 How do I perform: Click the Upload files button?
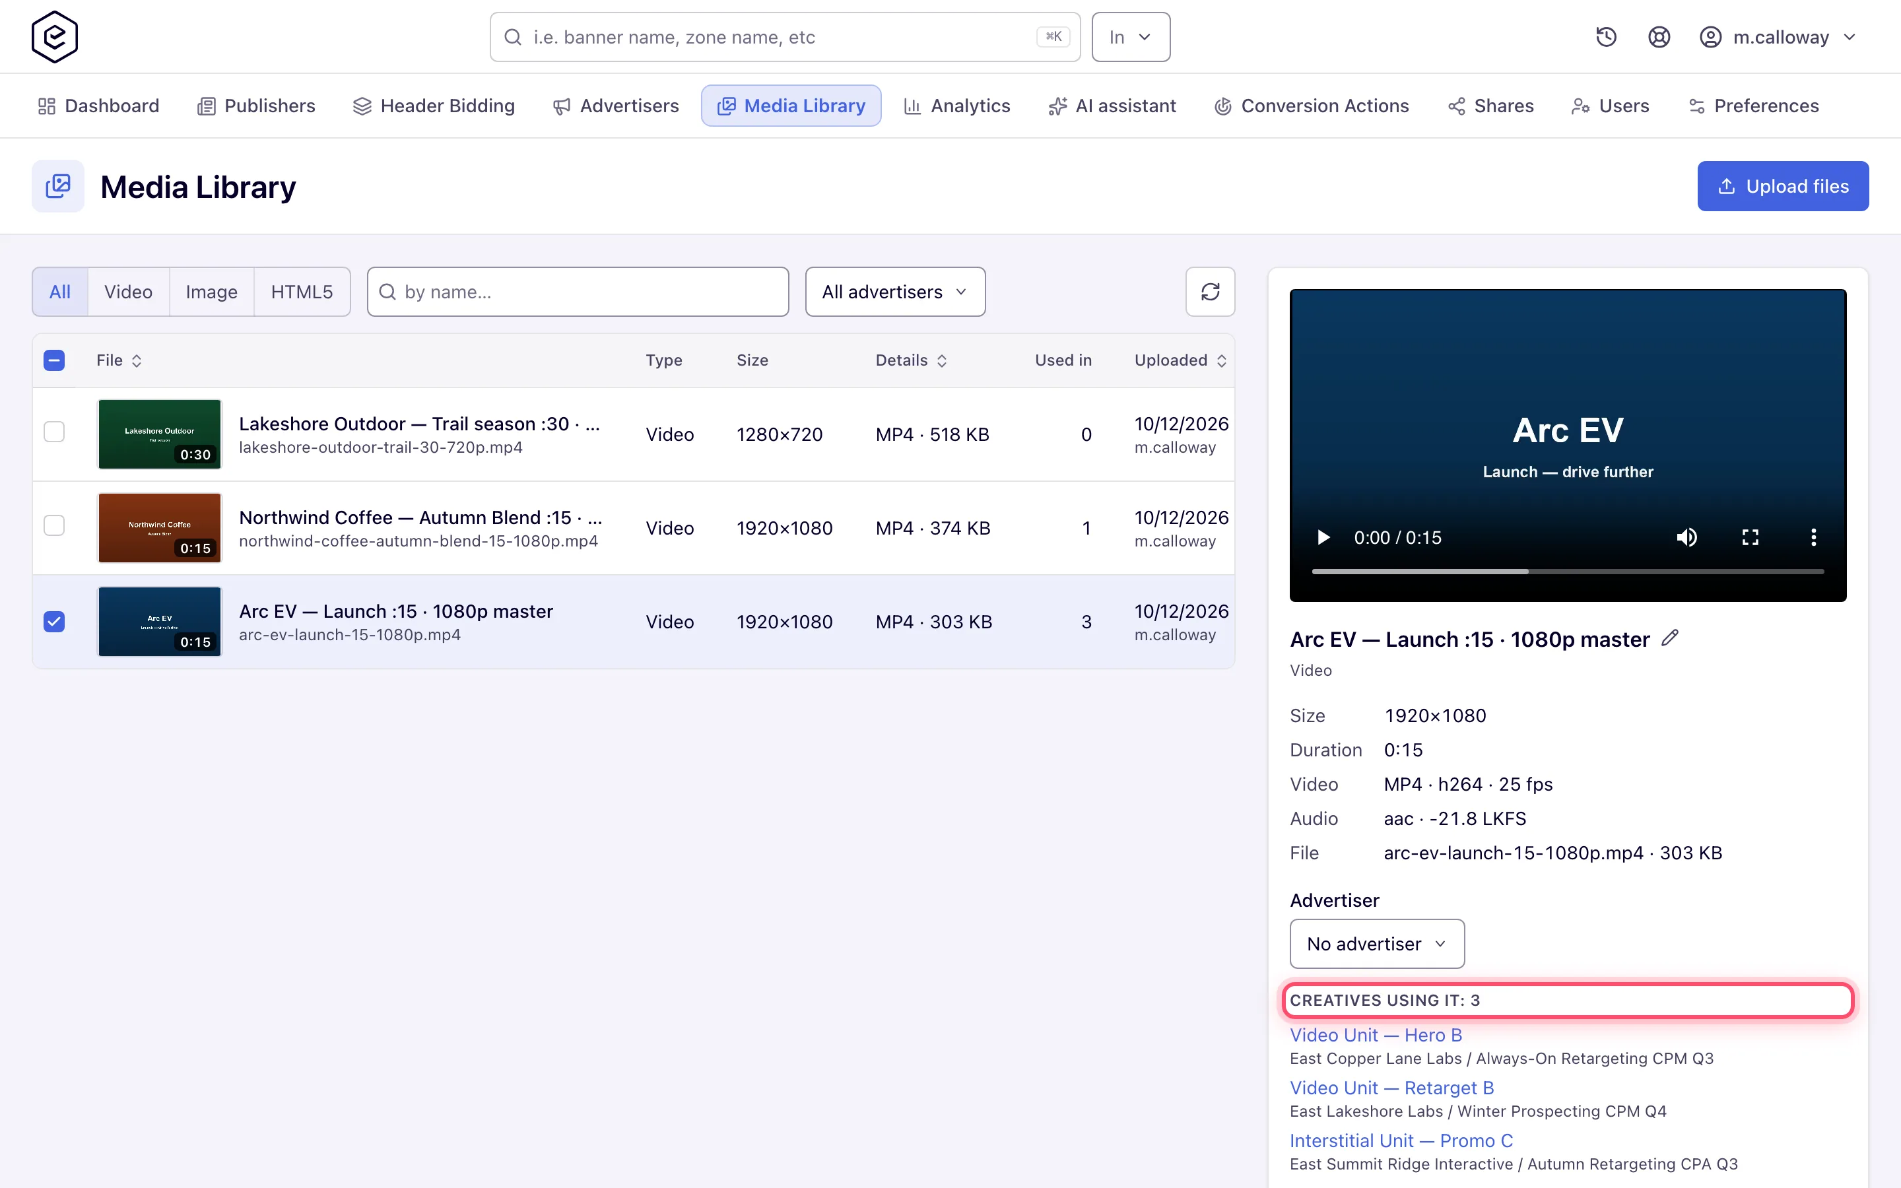point(1782,186)
